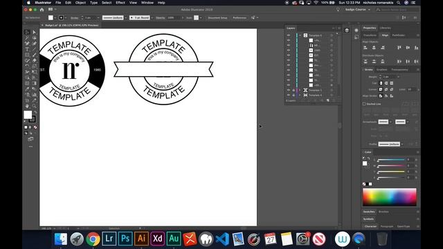Toggle visibility of the 'this...' text sublayer
443x249 pixels.
(x=289, y=65)
